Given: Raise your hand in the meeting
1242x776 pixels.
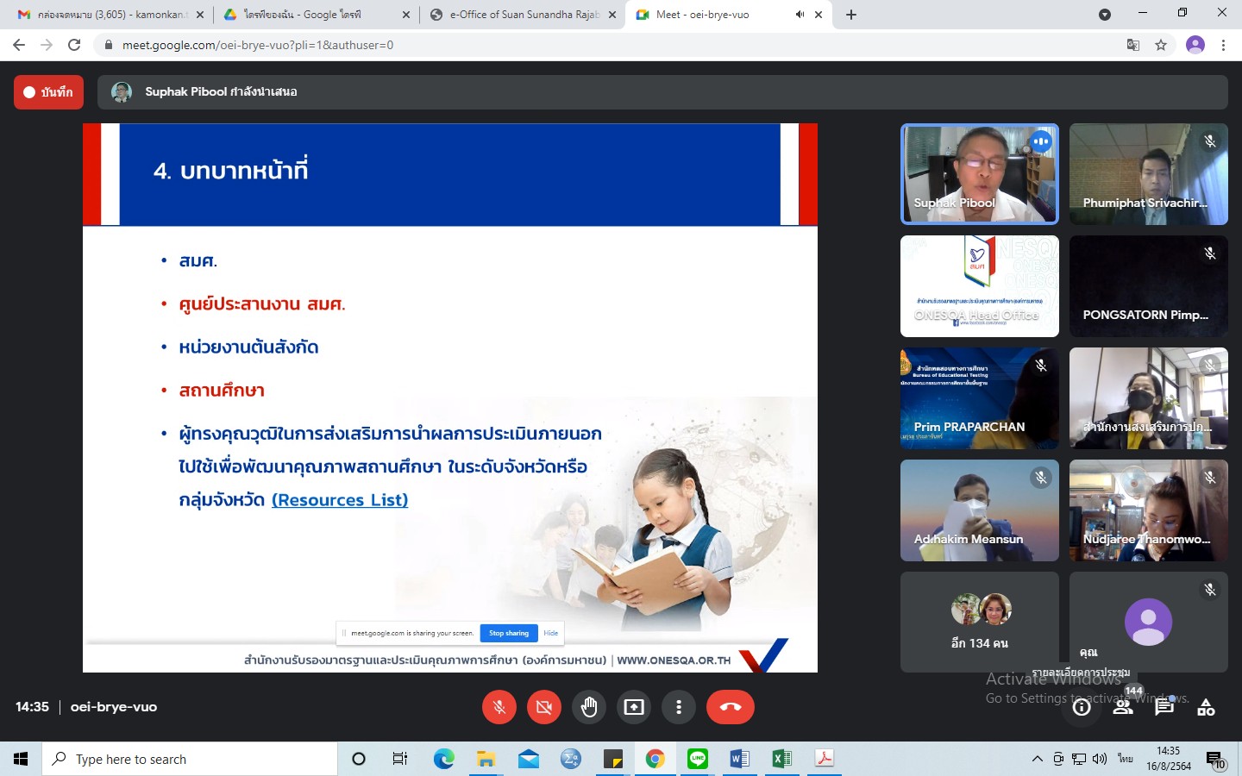Looking at the screenshot, I should tap(589, 707).
